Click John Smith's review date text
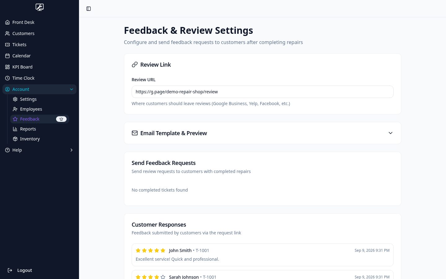This screenshot has height=279, width=446. click(x=372, y=250)
